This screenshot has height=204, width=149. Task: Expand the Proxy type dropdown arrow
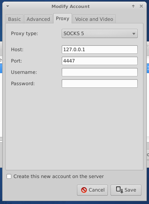[x=134, y=34]
